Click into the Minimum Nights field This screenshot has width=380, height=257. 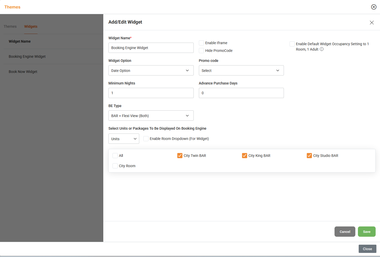click(151, 93)
